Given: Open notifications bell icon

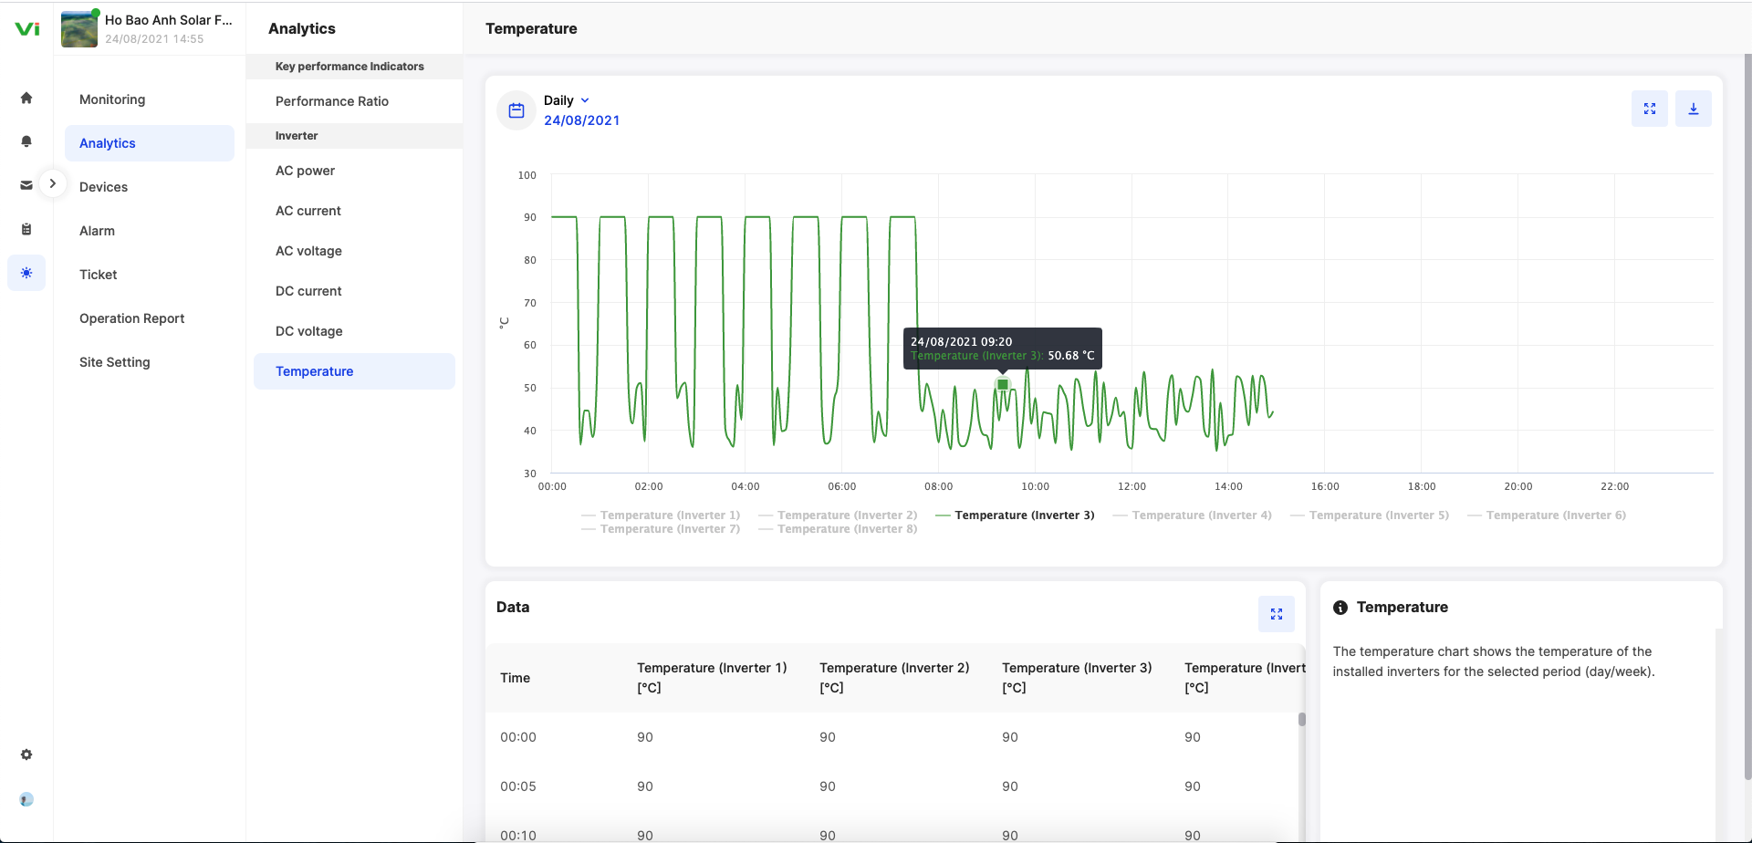Looking at the screenshot, I should [26, 141].
